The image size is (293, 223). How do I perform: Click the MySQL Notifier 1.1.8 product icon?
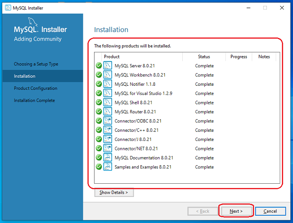coord(108,84)
